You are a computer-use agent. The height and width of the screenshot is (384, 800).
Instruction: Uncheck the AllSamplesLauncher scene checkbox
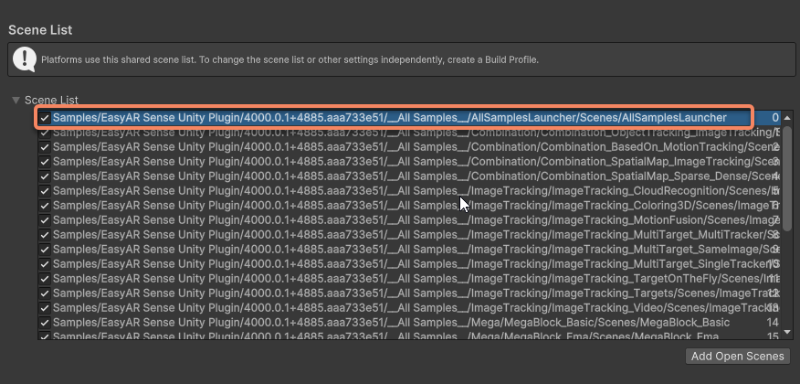(x=45, y=118)
